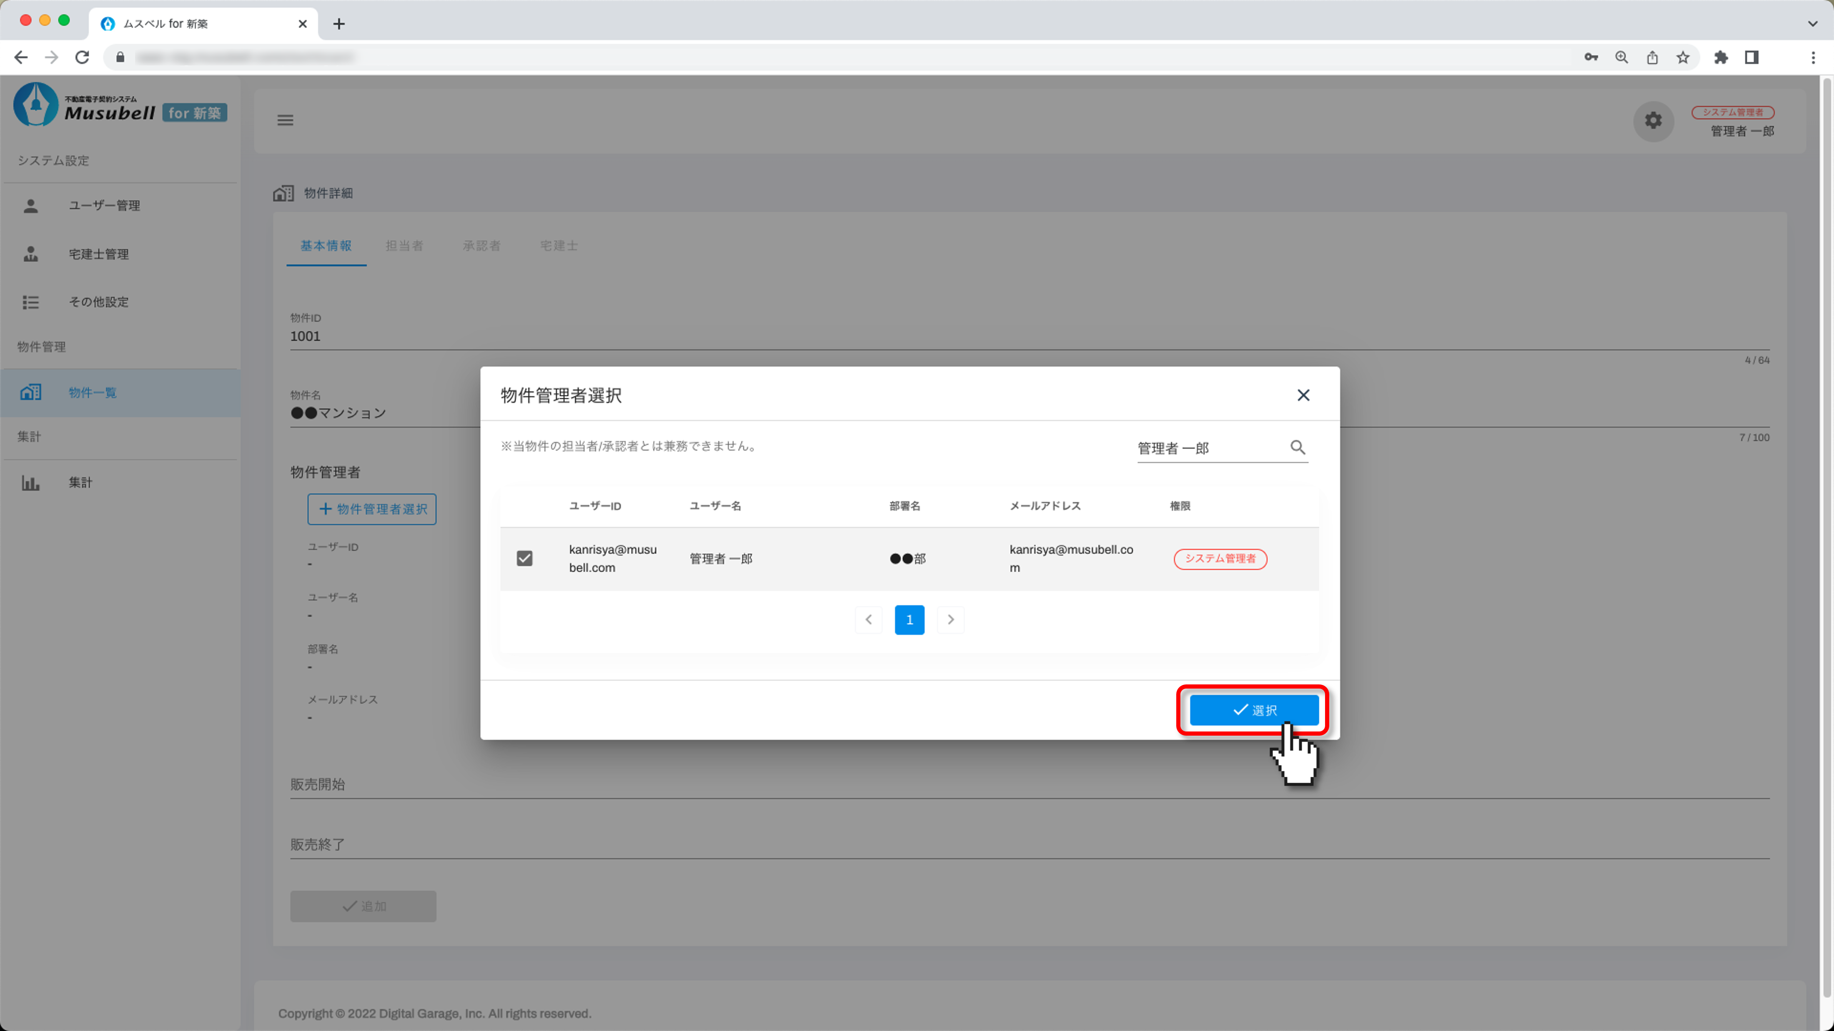
Task: Go to next page in pagination
Action: tap(950, 620)
